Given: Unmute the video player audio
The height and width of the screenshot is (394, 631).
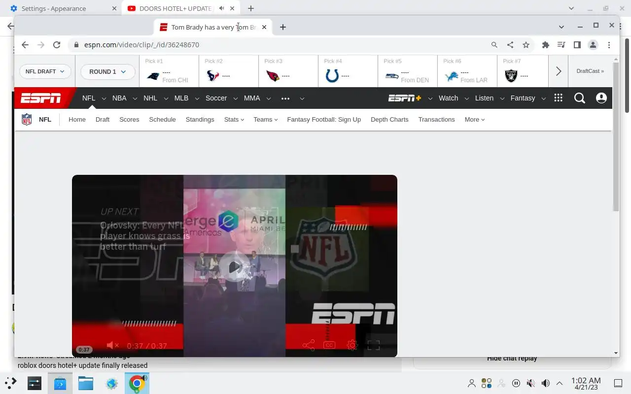Looking at the screenshot, I should point(113,345).
